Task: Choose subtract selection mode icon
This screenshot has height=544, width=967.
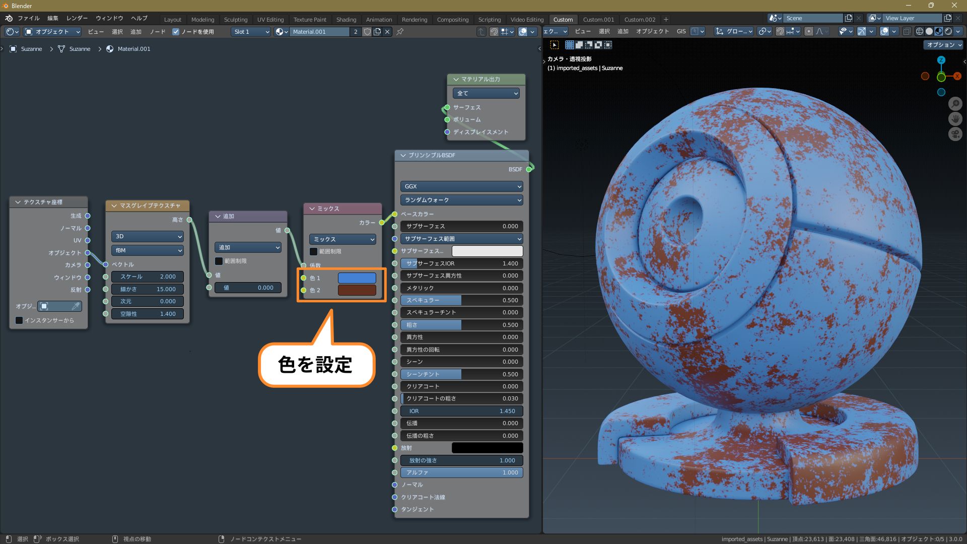Action: 589,45
